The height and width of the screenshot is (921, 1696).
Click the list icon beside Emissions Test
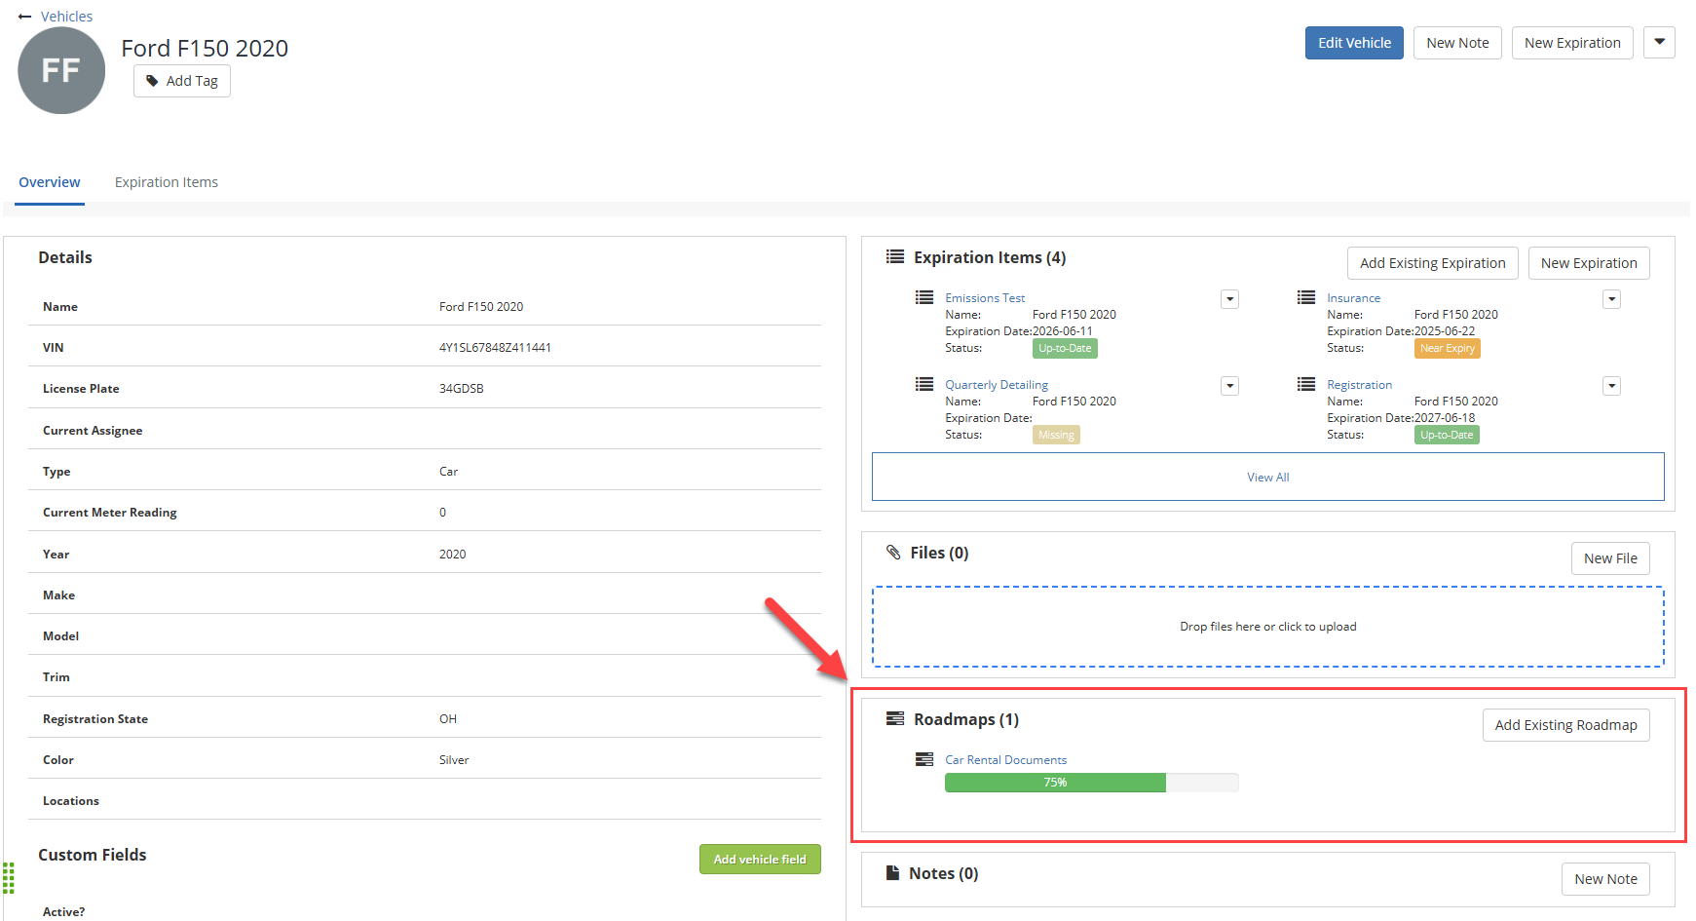(x=924, y=297)
